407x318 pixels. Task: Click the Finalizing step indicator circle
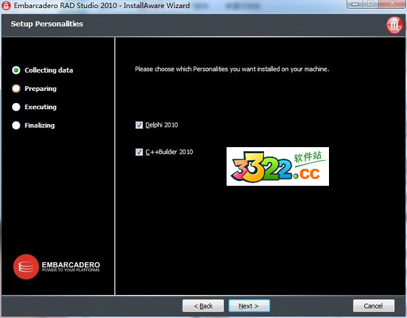click(x=16, y=125)
